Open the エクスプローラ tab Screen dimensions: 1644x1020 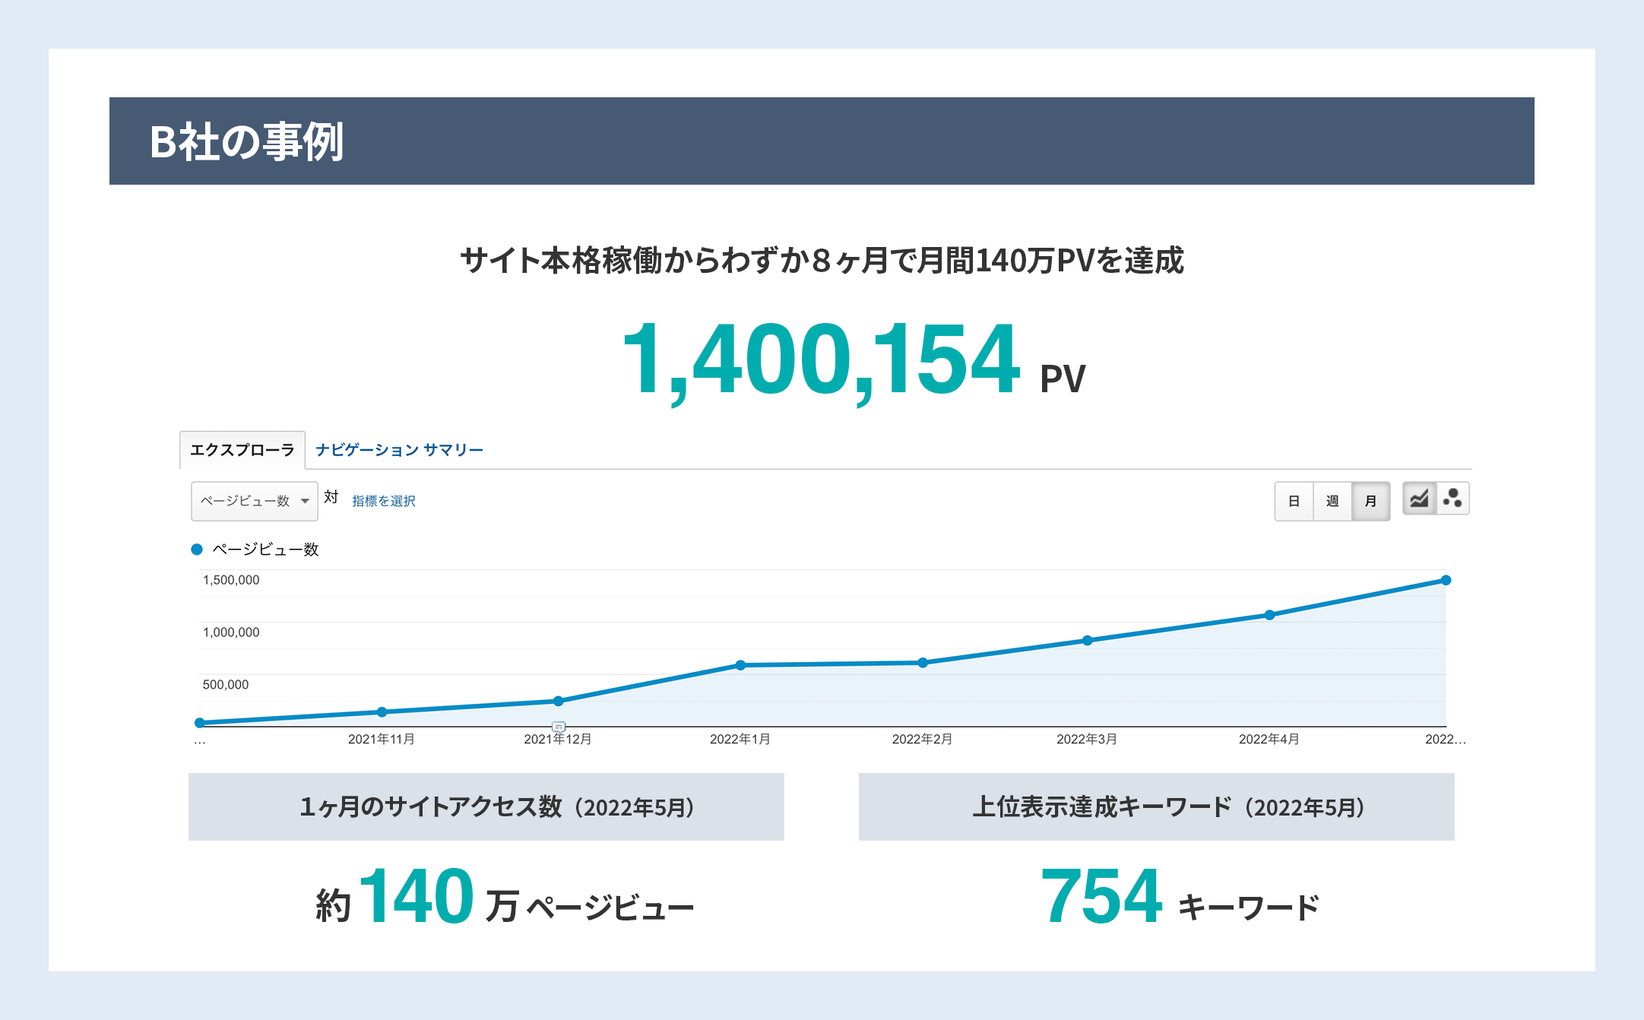pyautogui.click(x=242, y=450)
